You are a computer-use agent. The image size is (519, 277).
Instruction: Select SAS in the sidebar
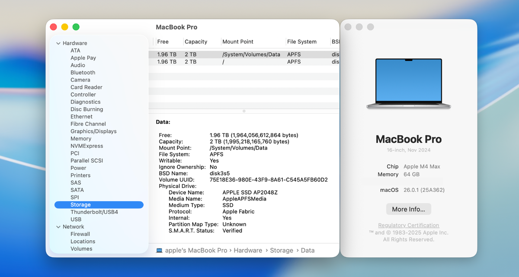[x=76, y=183]
